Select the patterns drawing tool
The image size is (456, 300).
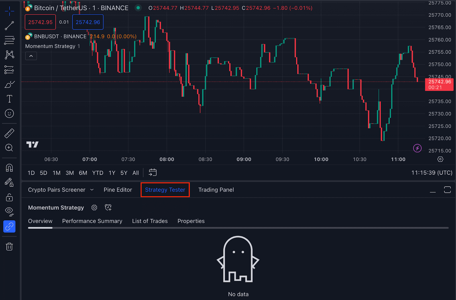pyautogui.click(x=9, y=55)
